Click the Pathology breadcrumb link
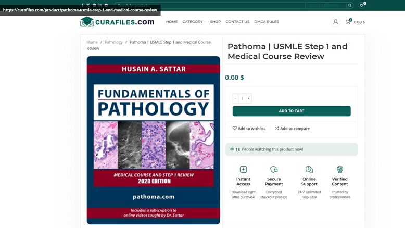This screenshot has height=228, width=405. coord(113,42)
